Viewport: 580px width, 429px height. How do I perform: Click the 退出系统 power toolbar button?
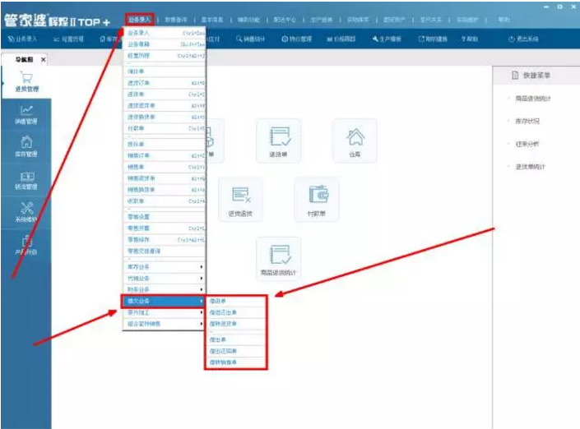point(523,39)
